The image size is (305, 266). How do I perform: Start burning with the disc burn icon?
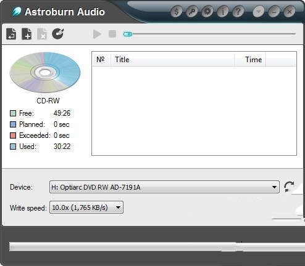(x=58, y=34)
